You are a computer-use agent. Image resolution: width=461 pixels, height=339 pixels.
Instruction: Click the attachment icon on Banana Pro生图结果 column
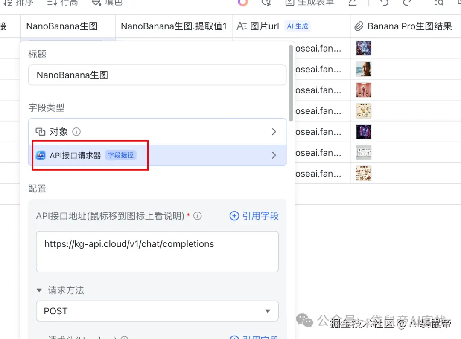pyautogui.click(x=359, y=26)
